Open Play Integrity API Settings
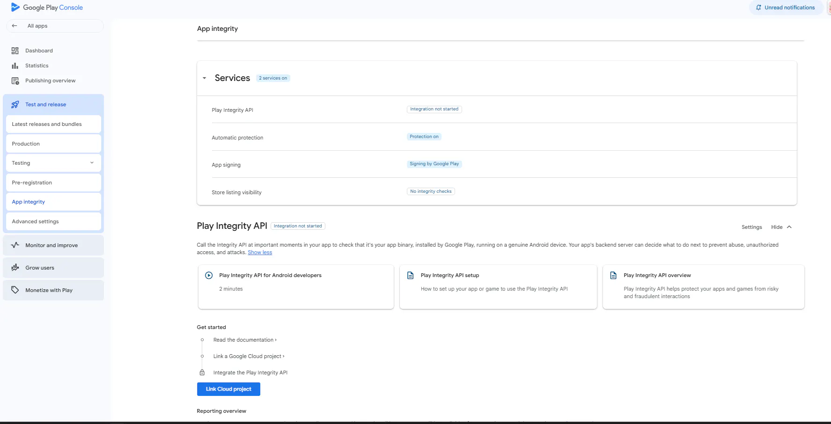Image resolution: width=831 pixels, height=424 pixels. (752, 227)
